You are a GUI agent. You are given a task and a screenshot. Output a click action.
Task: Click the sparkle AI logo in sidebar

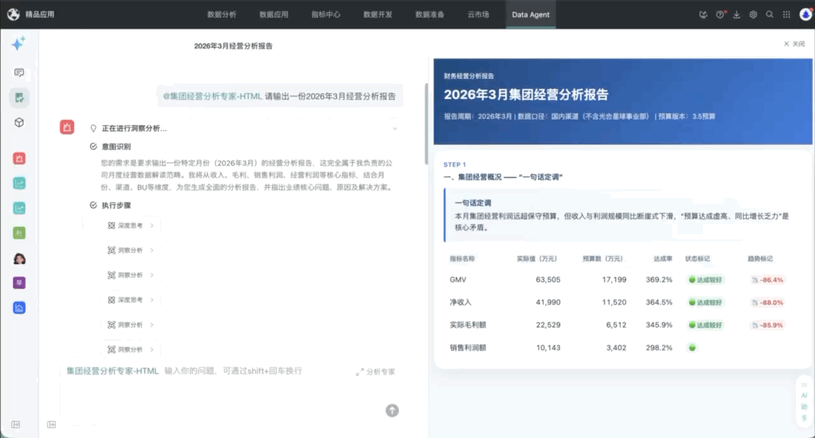[18, 43]
